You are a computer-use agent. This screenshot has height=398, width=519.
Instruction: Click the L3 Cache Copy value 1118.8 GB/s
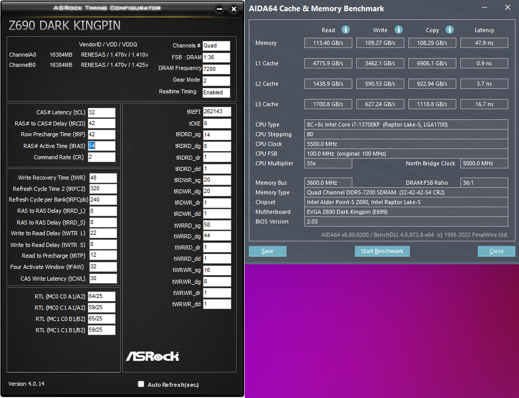[x=432, y=104]
